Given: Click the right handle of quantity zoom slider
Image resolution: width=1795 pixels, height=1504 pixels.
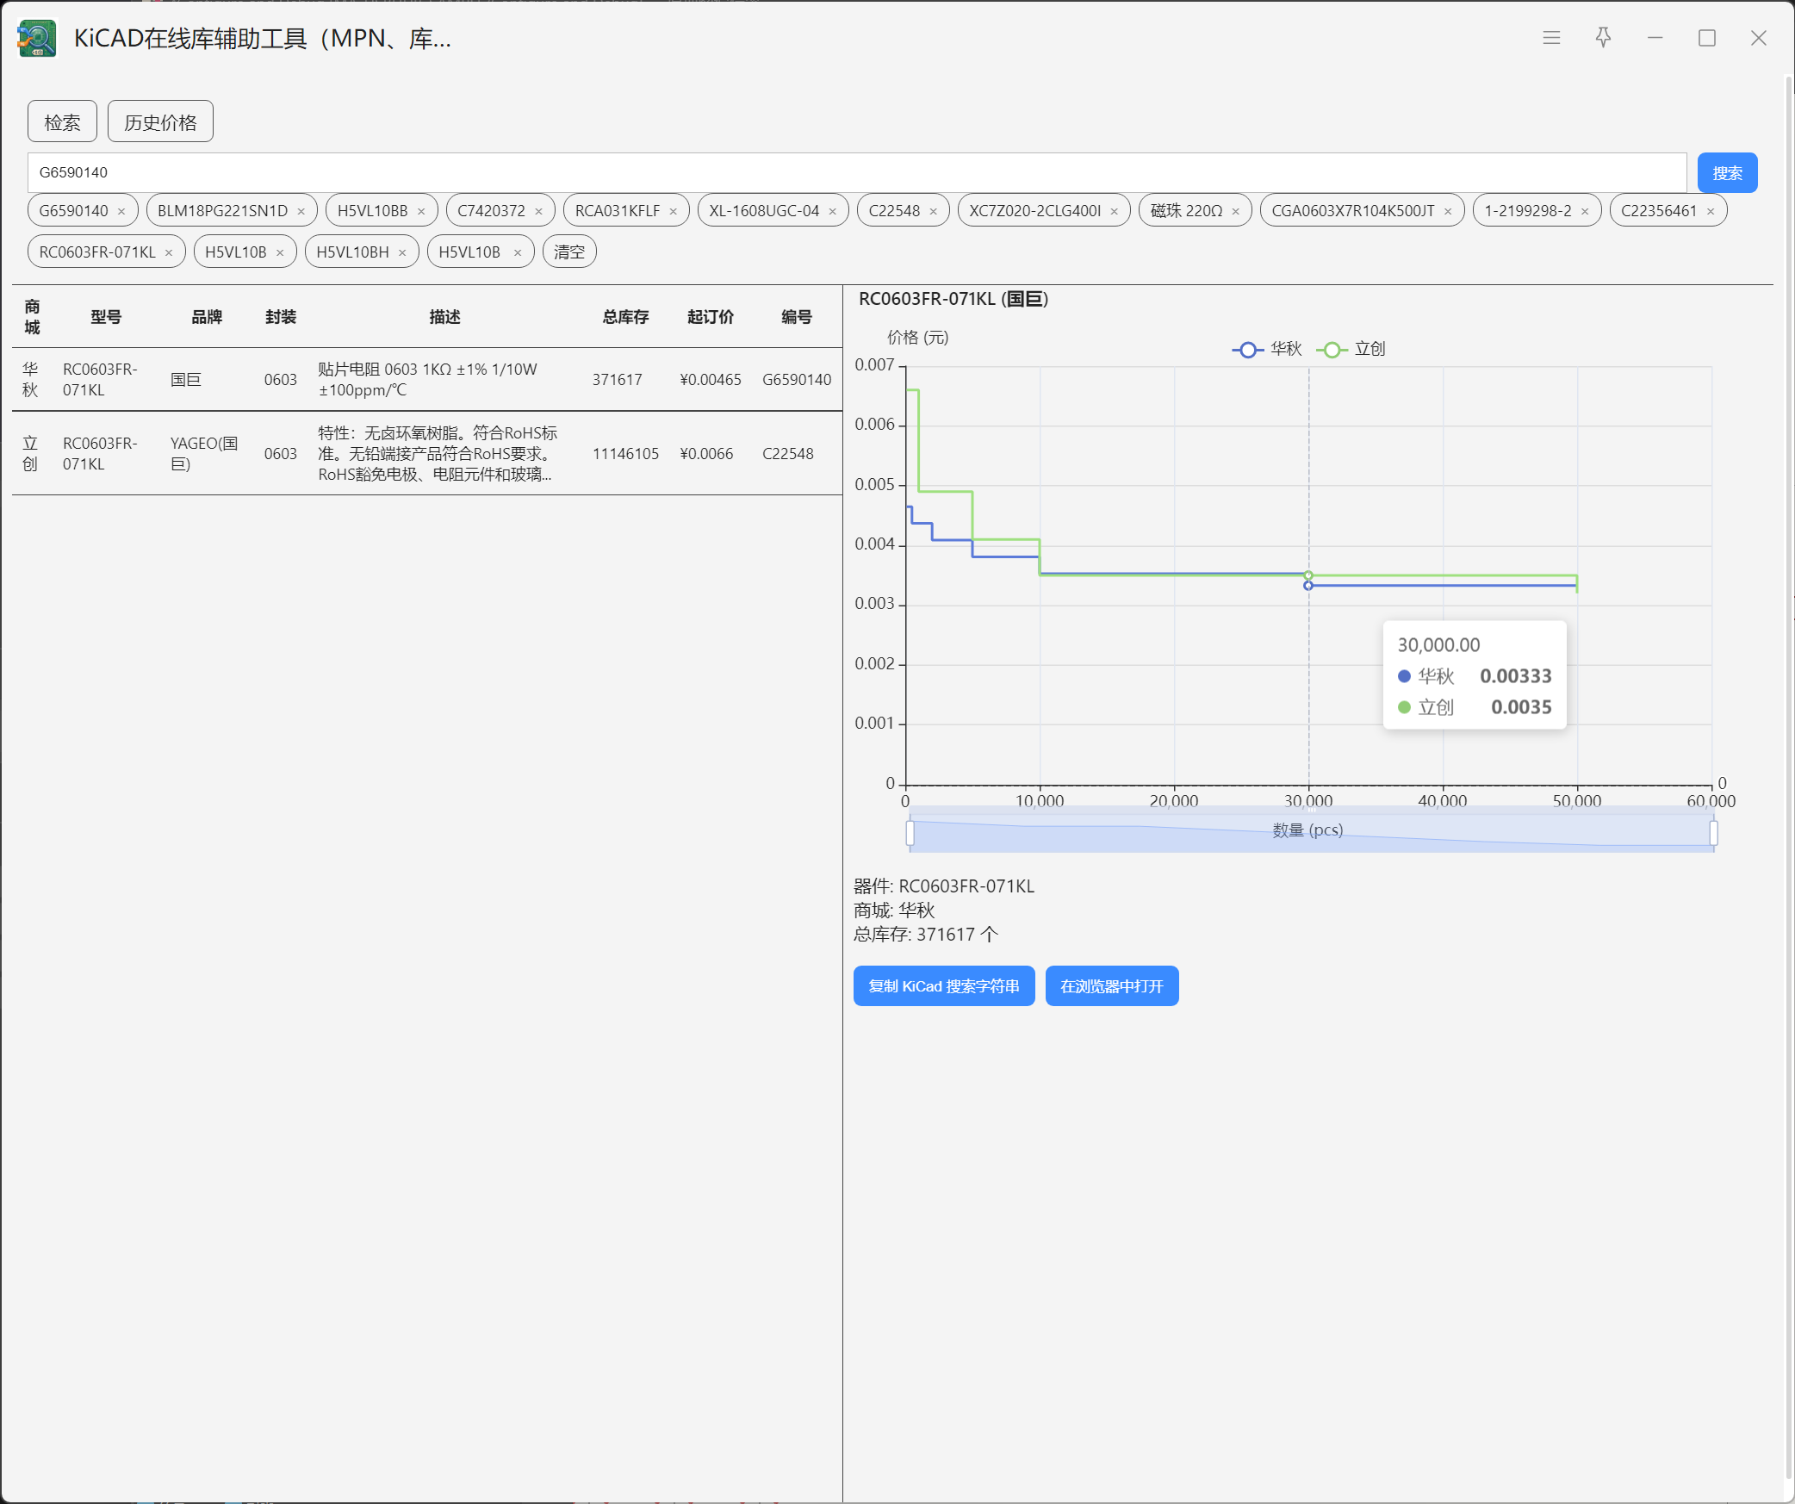Looking at the screenshot, I should point(1713,833).
